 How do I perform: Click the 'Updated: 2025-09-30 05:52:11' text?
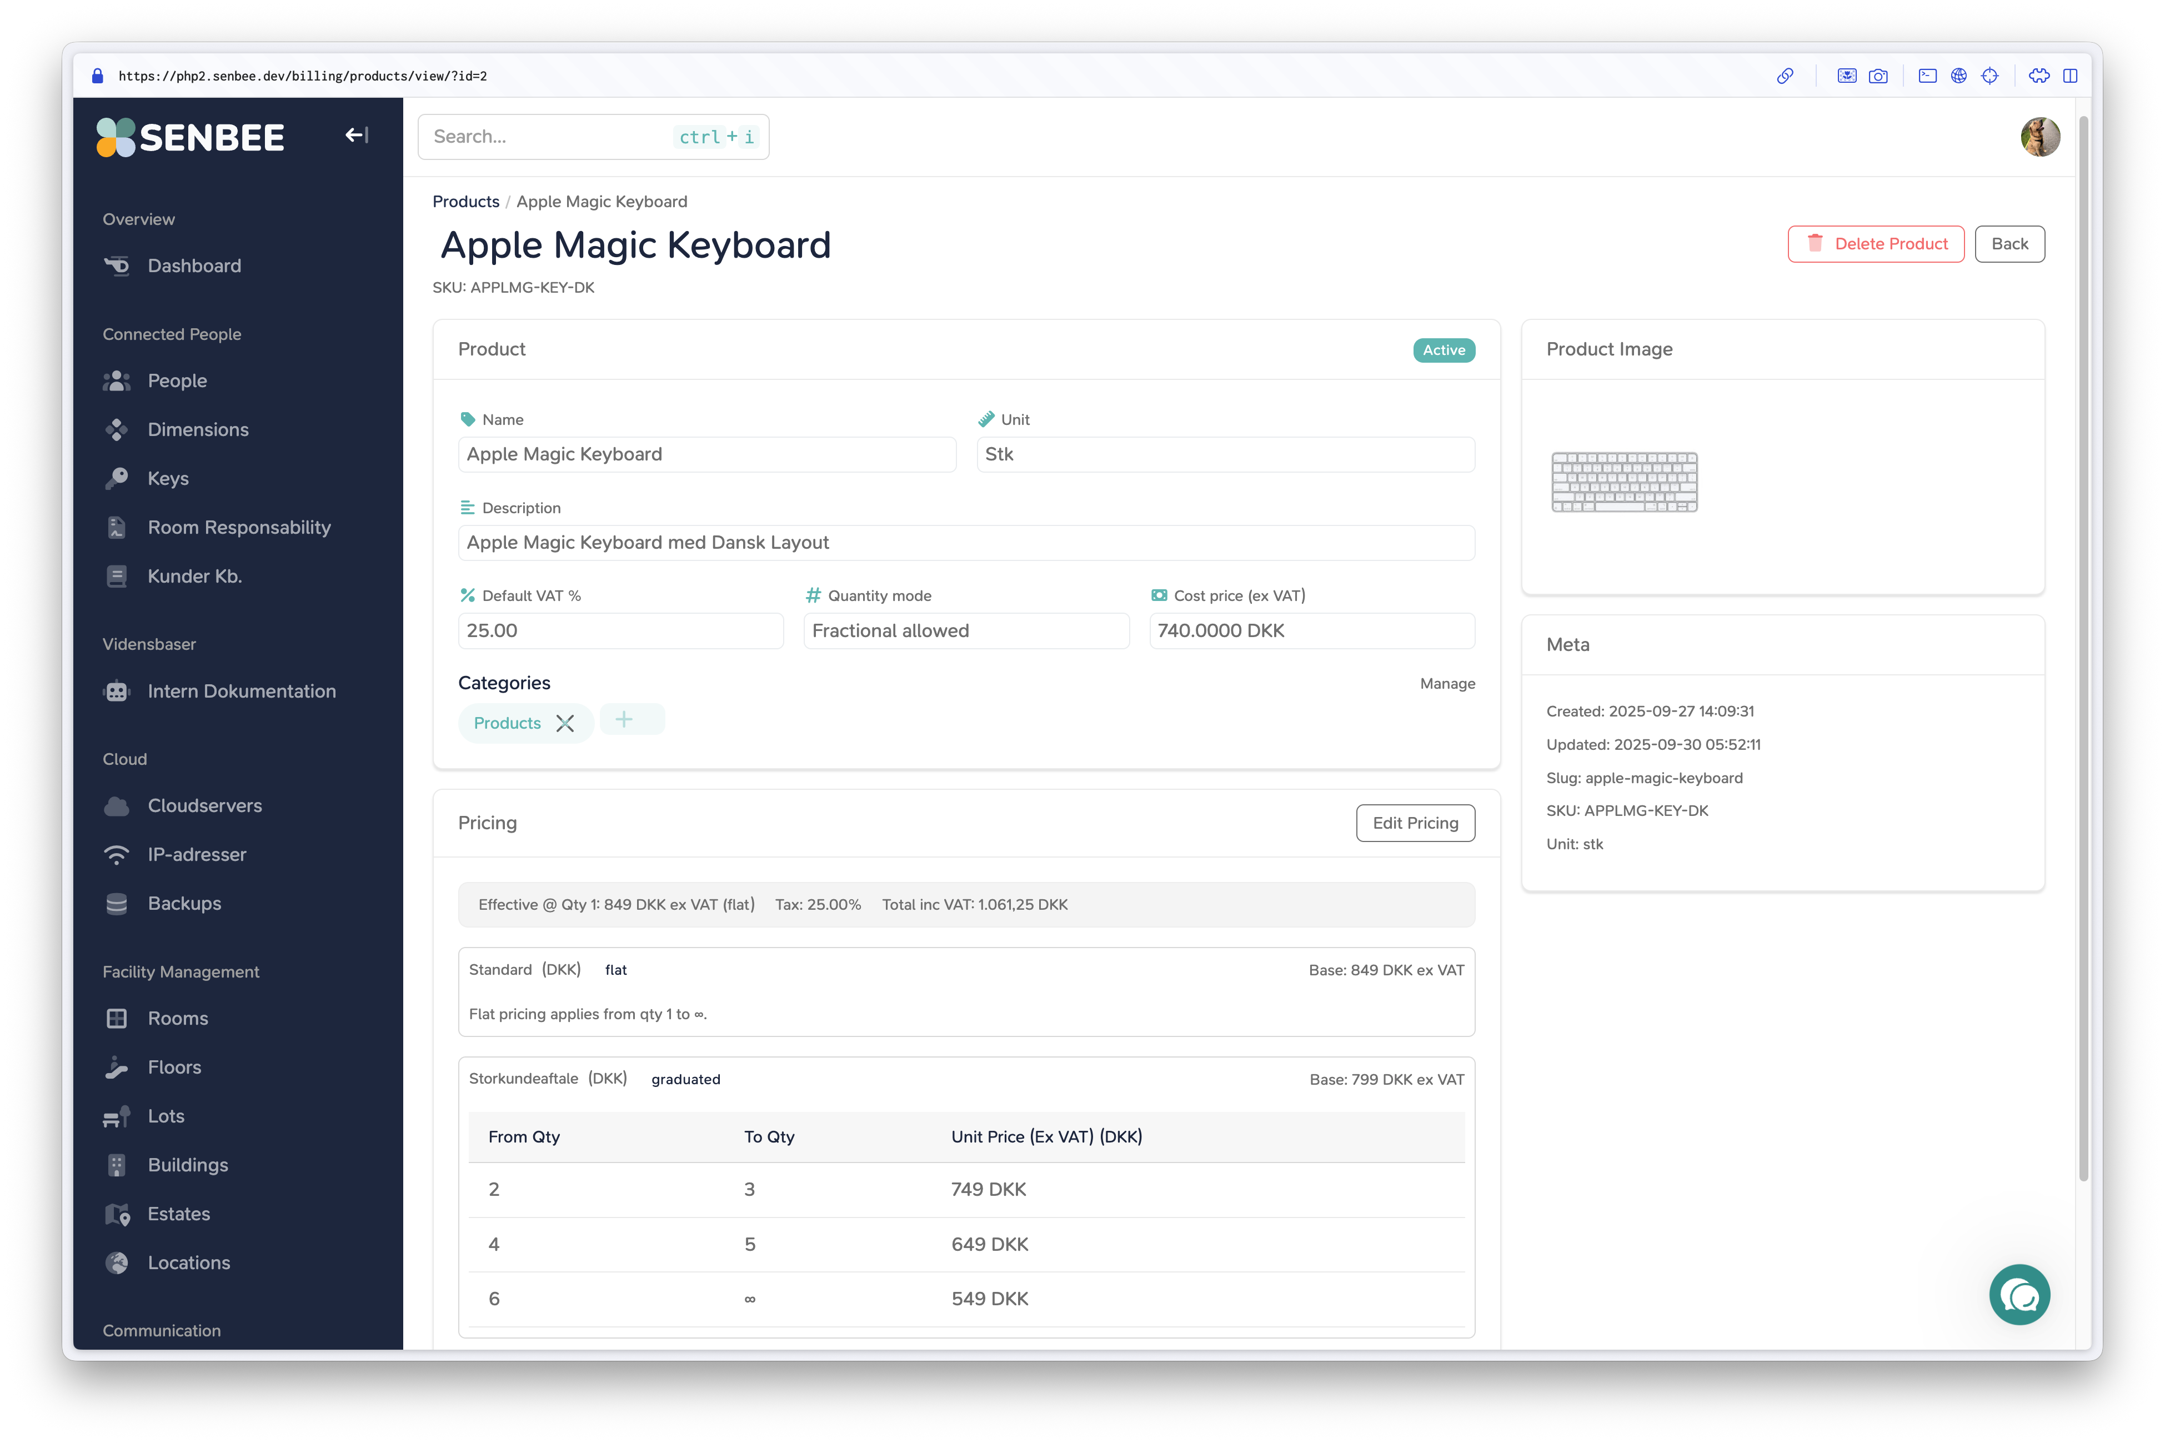click(x=1653, y=744)
